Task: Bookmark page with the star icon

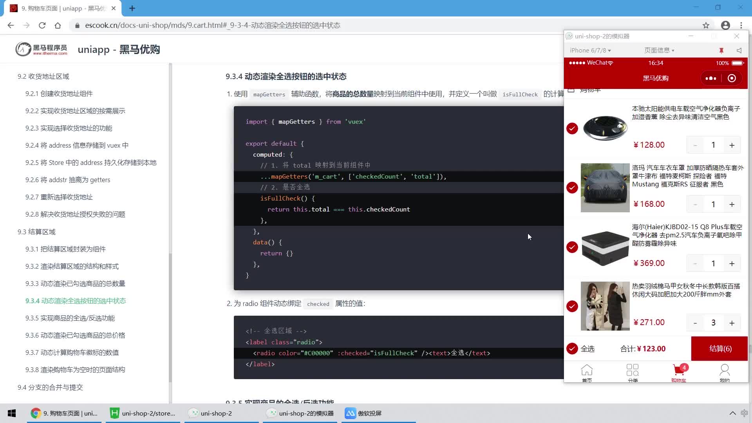Action: pyautogui.click(x=706, y=25)
